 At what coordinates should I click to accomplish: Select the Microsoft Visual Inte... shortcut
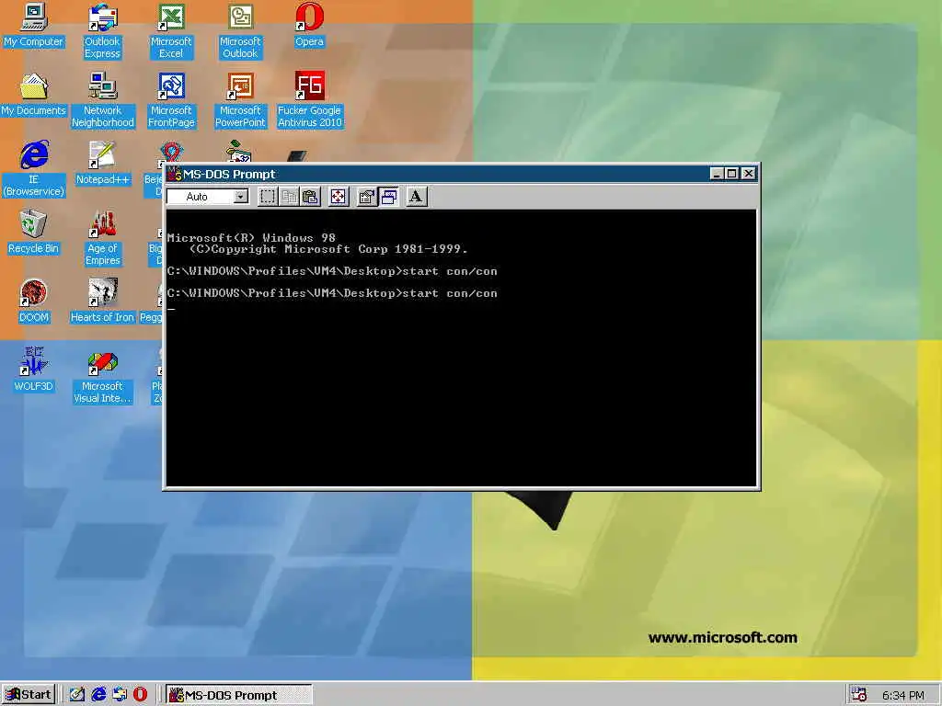click(x=102, y=376)
